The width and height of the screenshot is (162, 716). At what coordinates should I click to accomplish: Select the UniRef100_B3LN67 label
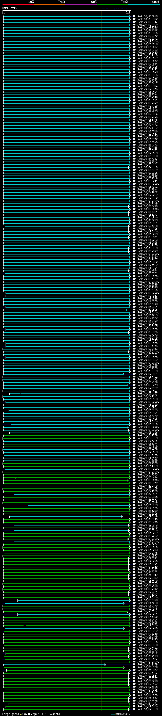145,659
